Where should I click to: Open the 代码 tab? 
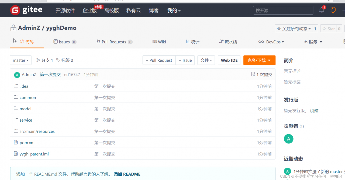click(27, 42)
